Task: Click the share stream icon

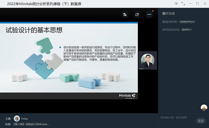Action: tap(137, 15)
